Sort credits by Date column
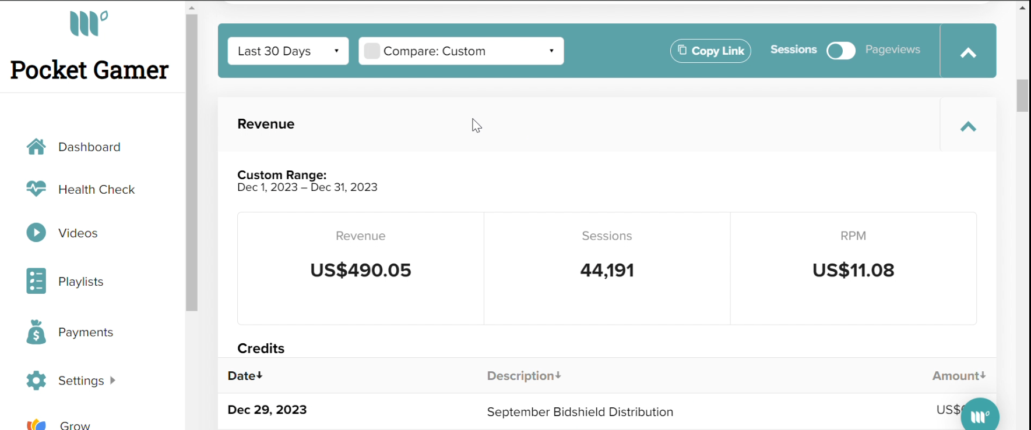 (245, 376)
